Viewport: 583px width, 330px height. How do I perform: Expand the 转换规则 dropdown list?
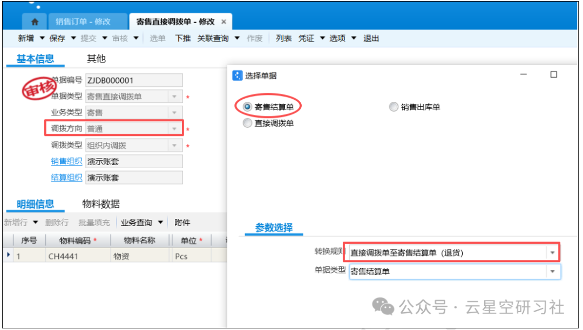pyautogui.click(x=552, y=252)
